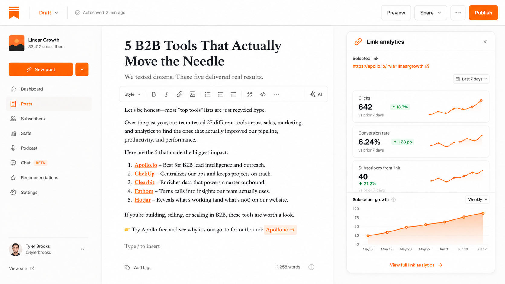505x284 pixels.
Task: Click the Conversion rate metric card
Action: tap(421, 142)
